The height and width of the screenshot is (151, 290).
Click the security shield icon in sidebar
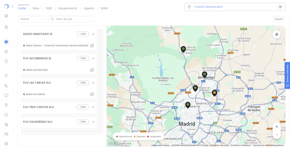coord(6,105)
